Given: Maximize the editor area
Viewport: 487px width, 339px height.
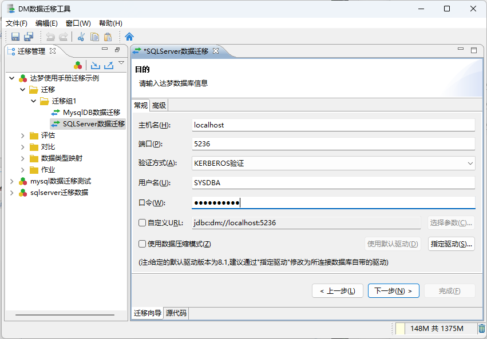Looking at the screenshot, I should (x=474, y=50).
